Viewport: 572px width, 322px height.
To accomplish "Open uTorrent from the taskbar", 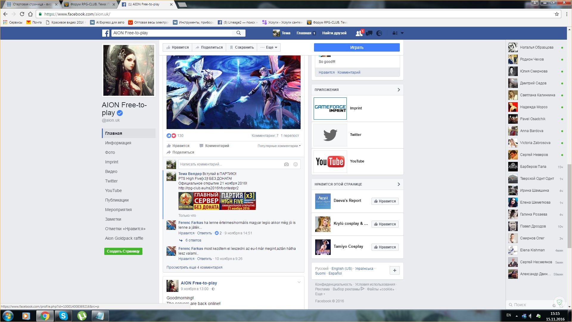I will tap(82, 316).
